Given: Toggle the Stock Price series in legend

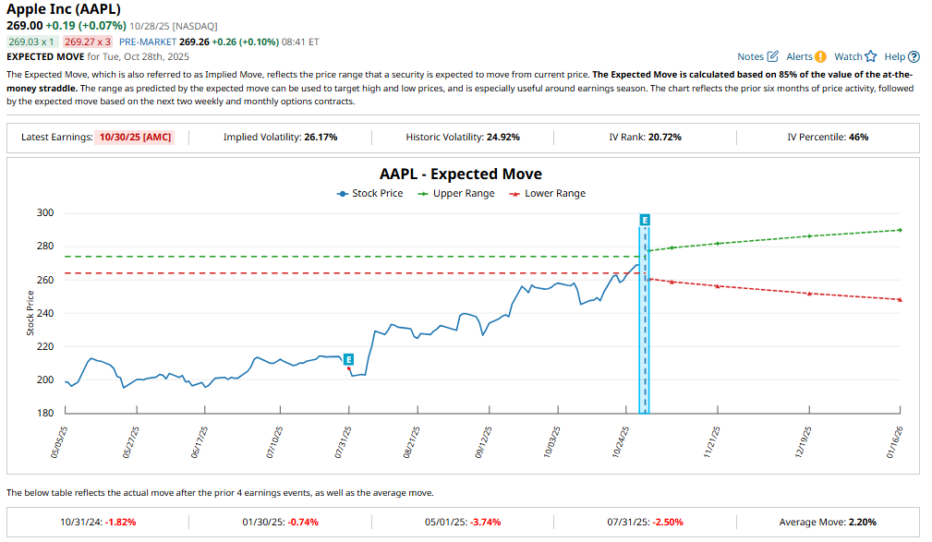Looking at the screenshot, I should pyautogui.click(x=370, y=194).
